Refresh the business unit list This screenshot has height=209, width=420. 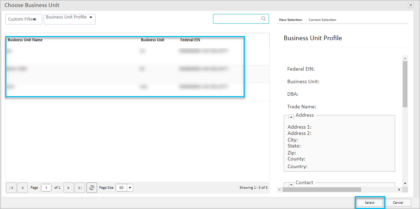coord(91,187)
